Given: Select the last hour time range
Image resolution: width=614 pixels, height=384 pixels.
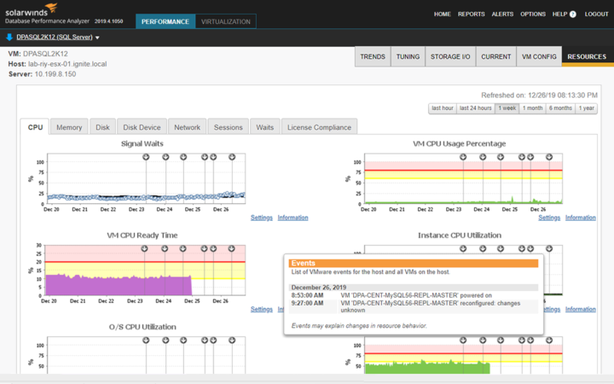Looking at the screenshot, I should pyautogui.click(x=443, y=108).
